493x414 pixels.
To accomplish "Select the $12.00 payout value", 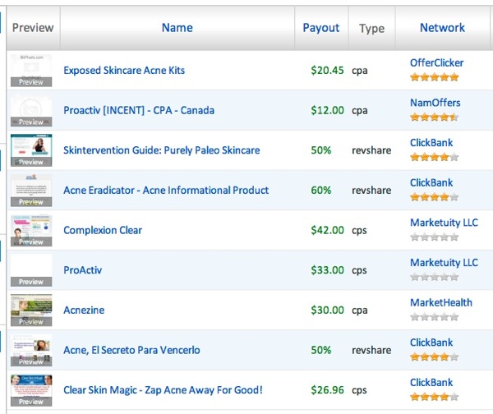I will click(327, 110).
